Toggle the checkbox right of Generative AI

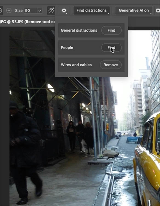(x=158, y=10)
